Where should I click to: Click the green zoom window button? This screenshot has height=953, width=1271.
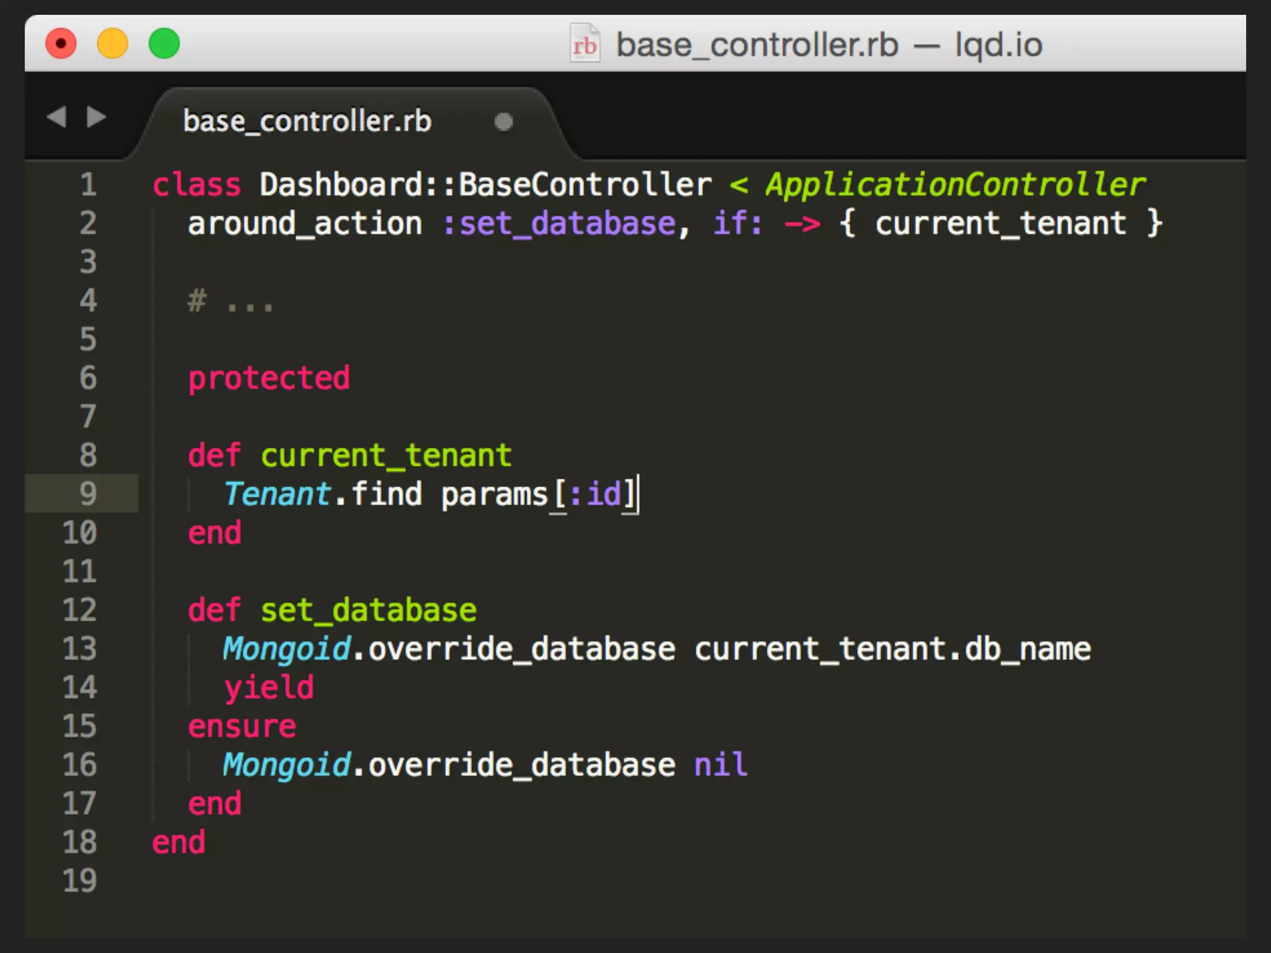[164, 44]
